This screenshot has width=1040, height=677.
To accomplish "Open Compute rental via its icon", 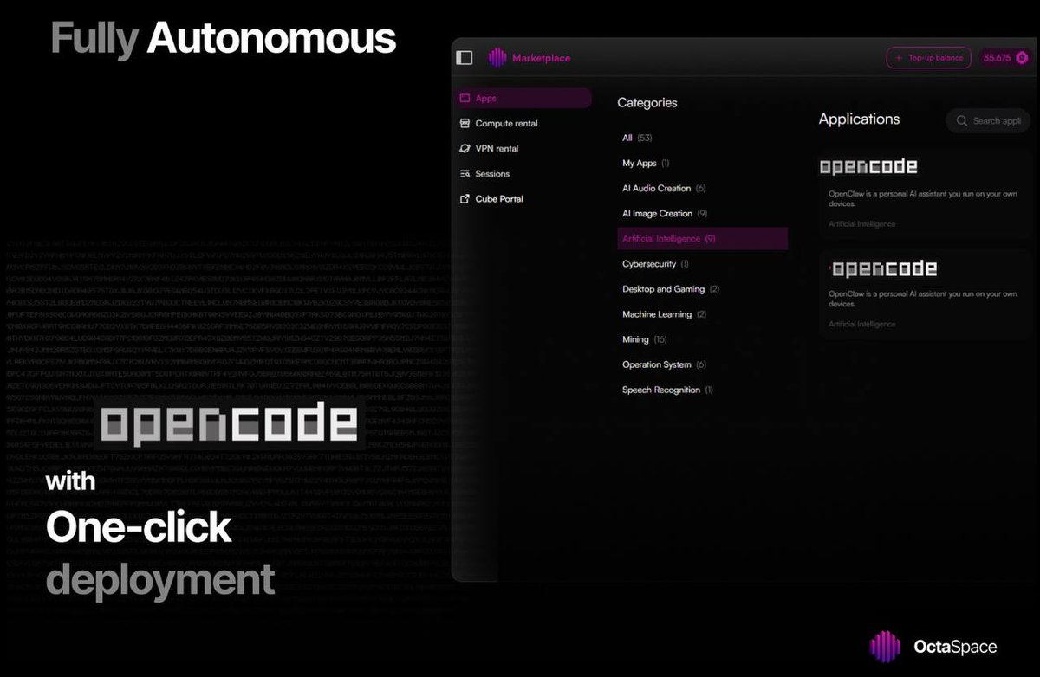I will tap(465, 124).
